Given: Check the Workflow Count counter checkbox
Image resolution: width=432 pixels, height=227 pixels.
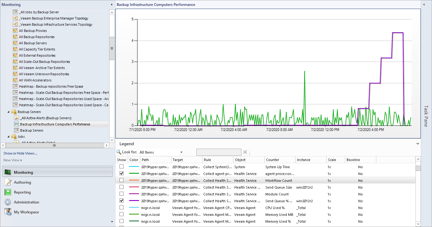Looking at the screenshot, I should point(122,180).
